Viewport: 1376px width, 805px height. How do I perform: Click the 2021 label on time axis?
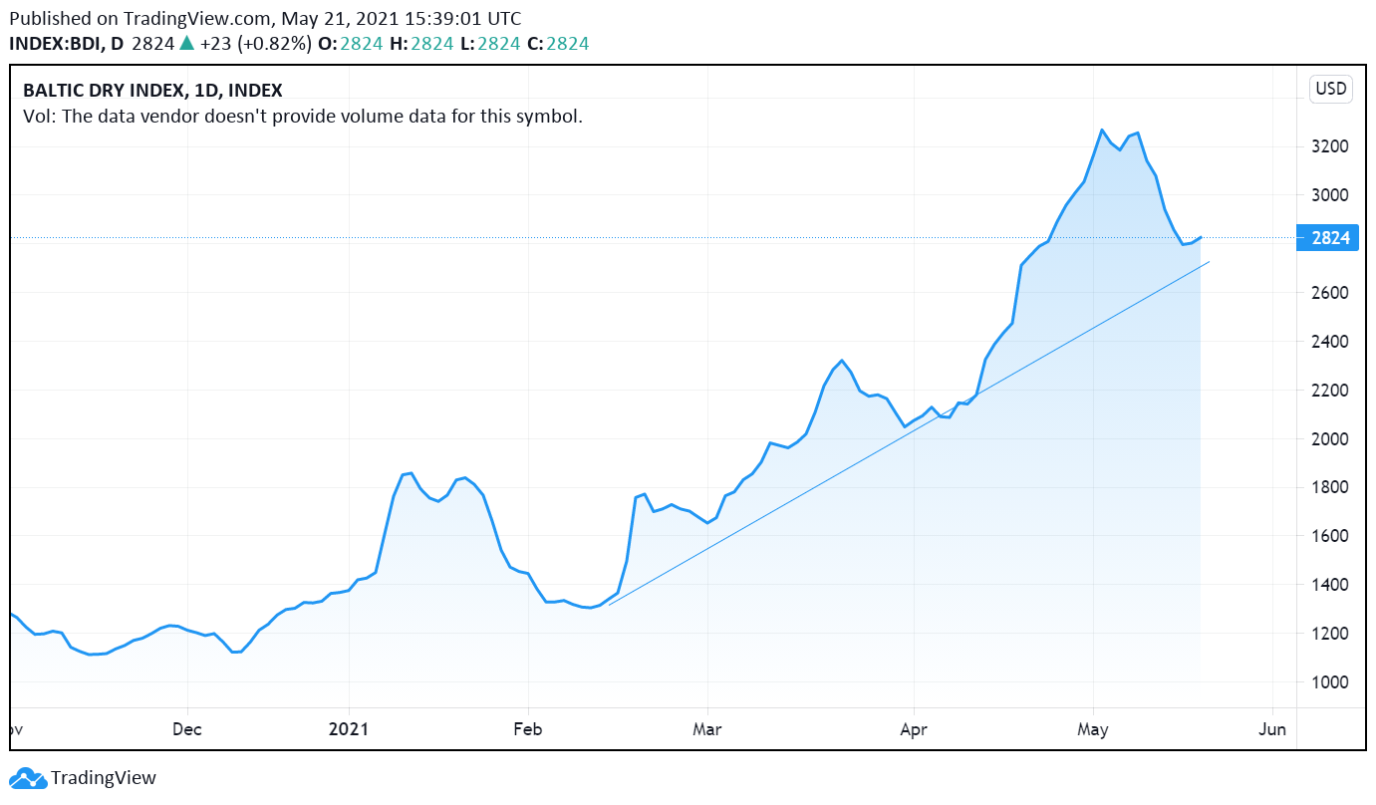click(349, 729)
